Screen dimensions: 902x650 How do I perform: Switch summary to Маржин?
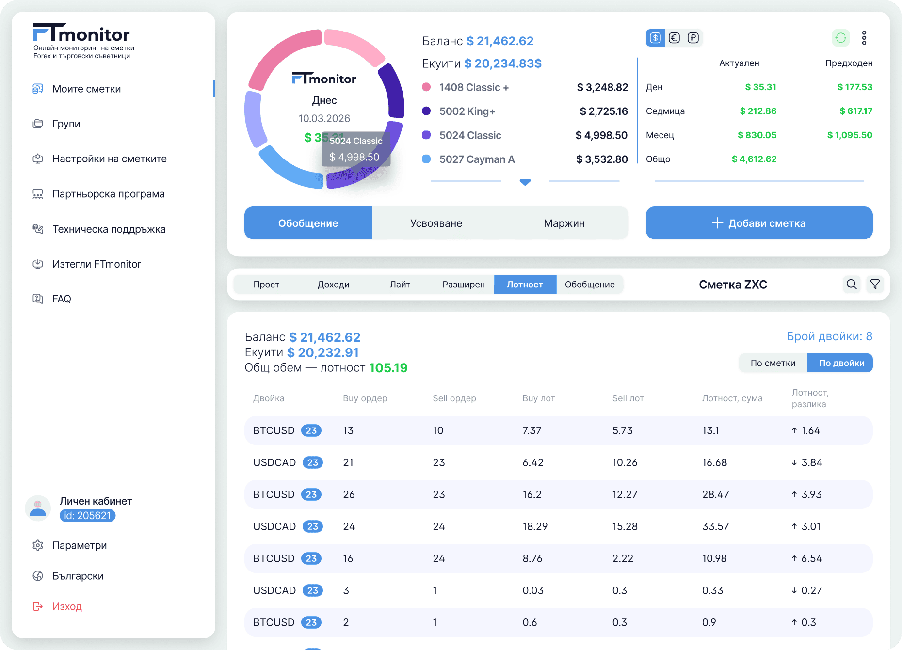tap(564, 223)
